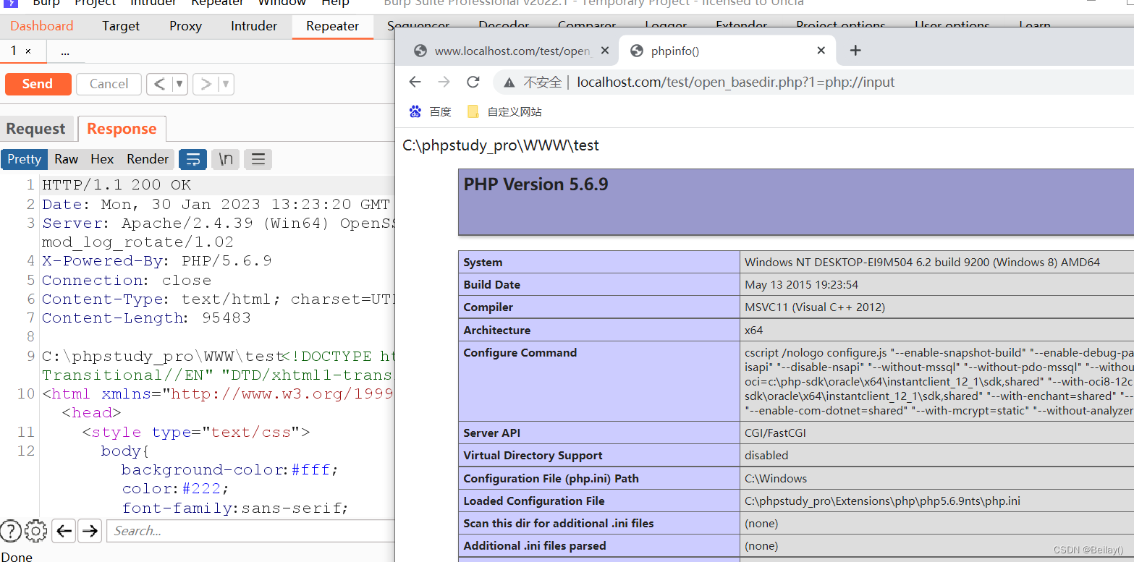The image size is (1134, 562).
Task: Click the Cancel button in Repeater
Action: coord(109,84)
